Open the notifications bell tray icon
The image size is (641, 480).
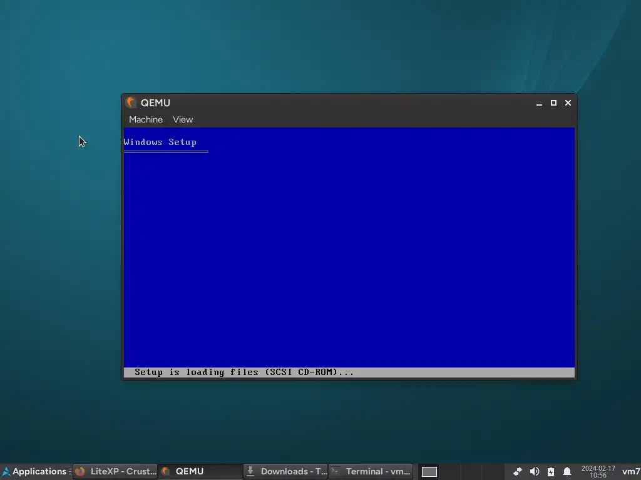pos(567,472)
